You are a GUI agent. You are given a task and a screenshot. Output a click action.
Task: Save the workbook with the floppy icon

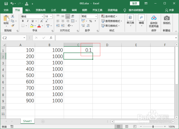[6, 4]
